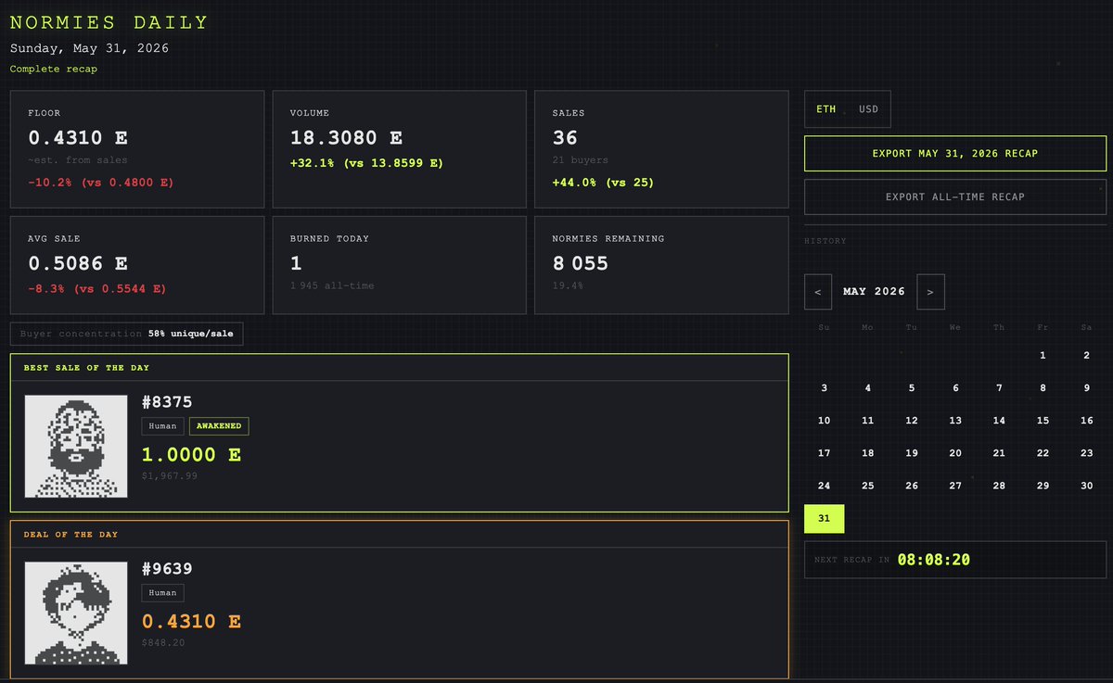Viewport: 1113px width, 683px height.
Task: Click the Human tag on #9639
Action: coord(162,593)
